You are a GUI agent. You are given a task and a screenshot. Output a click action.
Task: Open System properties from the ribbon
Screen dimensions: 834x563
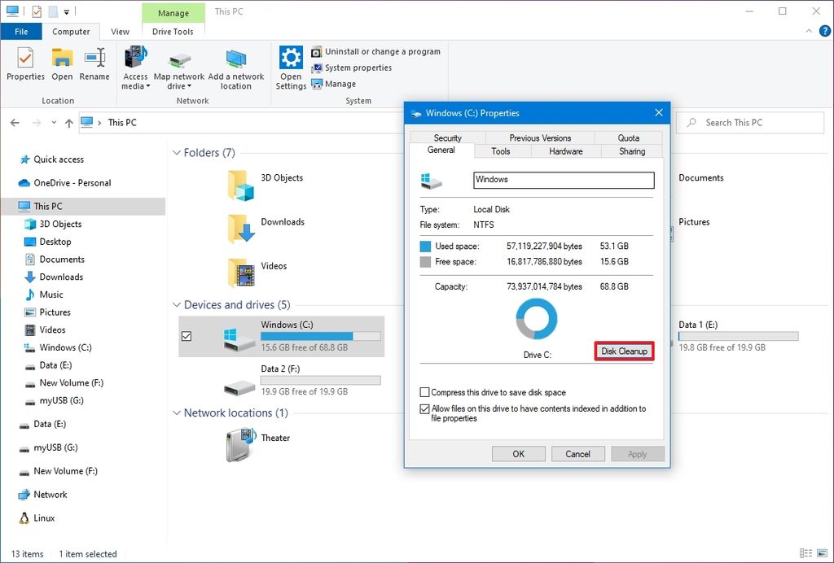[x=317, y=68]
